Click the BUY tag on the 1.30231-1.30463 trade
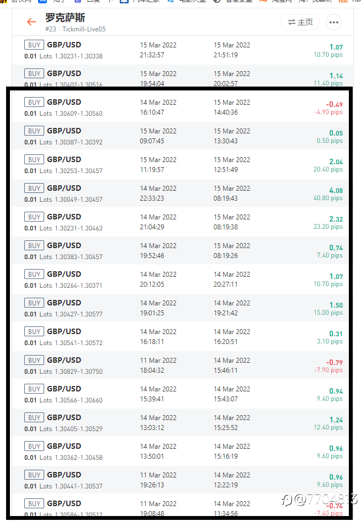Image resolution: width=361 pixels, height=521 pixels. (x=34, y=217)
